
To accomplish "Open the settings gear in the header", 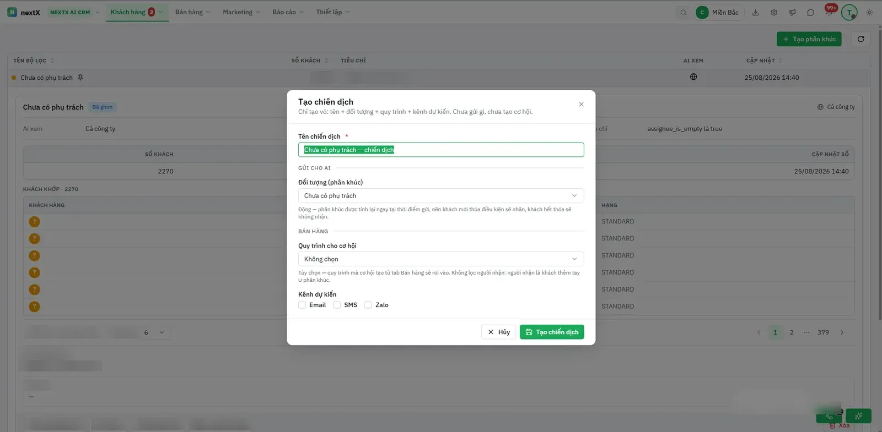I will tap(774, 12).
